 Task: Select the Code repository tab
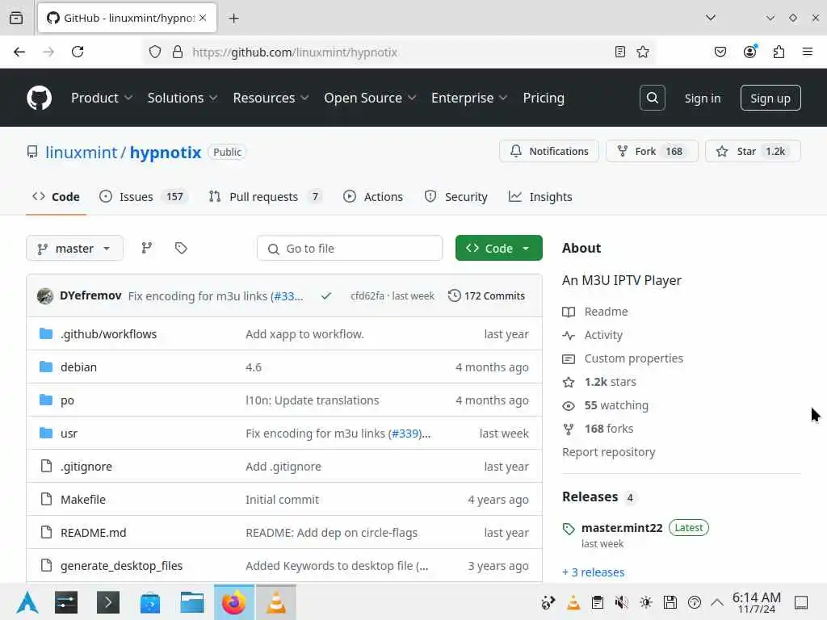tap(56, 197)
